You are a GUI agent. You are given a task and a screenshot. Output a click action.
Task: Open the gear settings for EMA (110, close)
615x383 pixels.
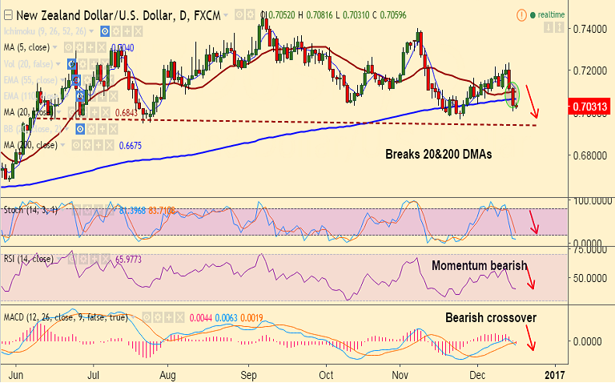click(91, 96)
